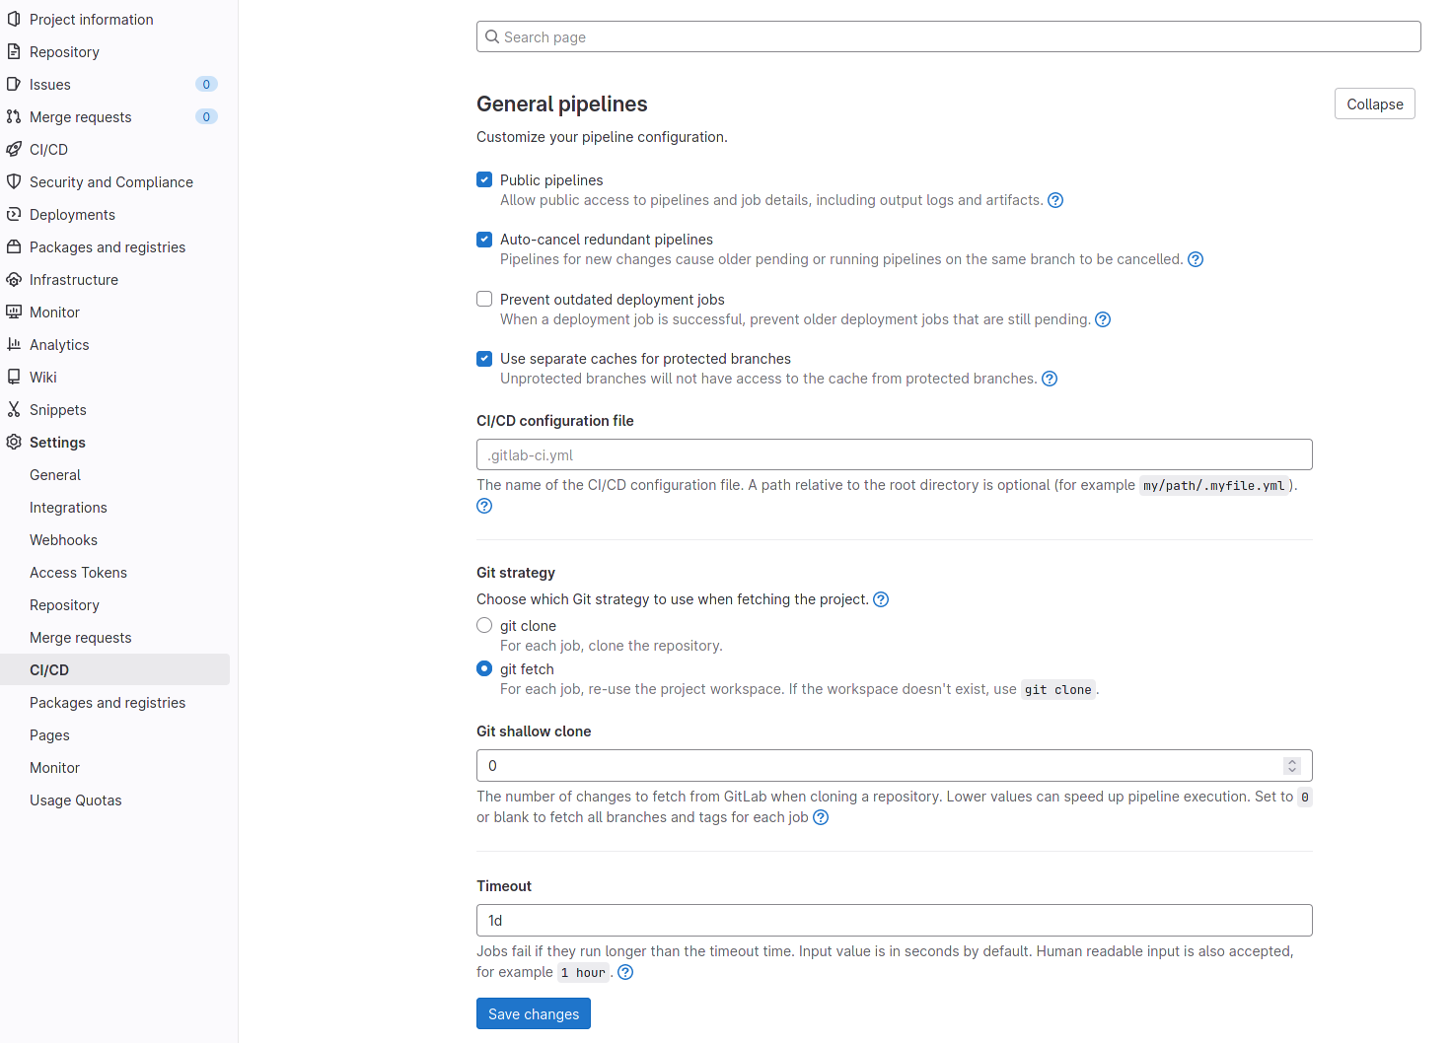Open Infrastructure sidebar item

[x=114, y=279]
